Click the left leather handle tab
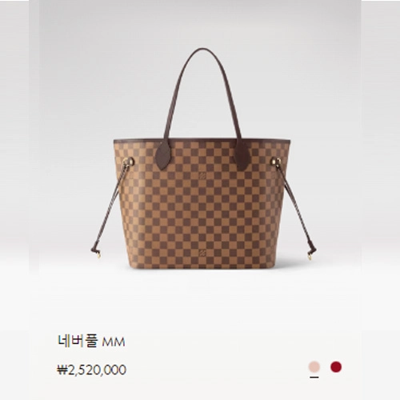The height and width of the screenshot is (400, 400). point(162,156)
